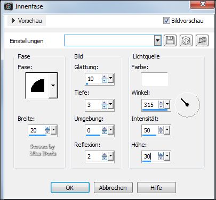This screenshot has height=200, width=216.
Task: Increase Breite with the up spinner
Action: point(47,128)
